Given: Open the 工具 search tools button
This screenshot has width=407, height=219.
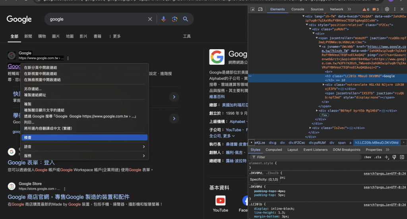Looking at the screenshot, I should (x=187, y=36).
